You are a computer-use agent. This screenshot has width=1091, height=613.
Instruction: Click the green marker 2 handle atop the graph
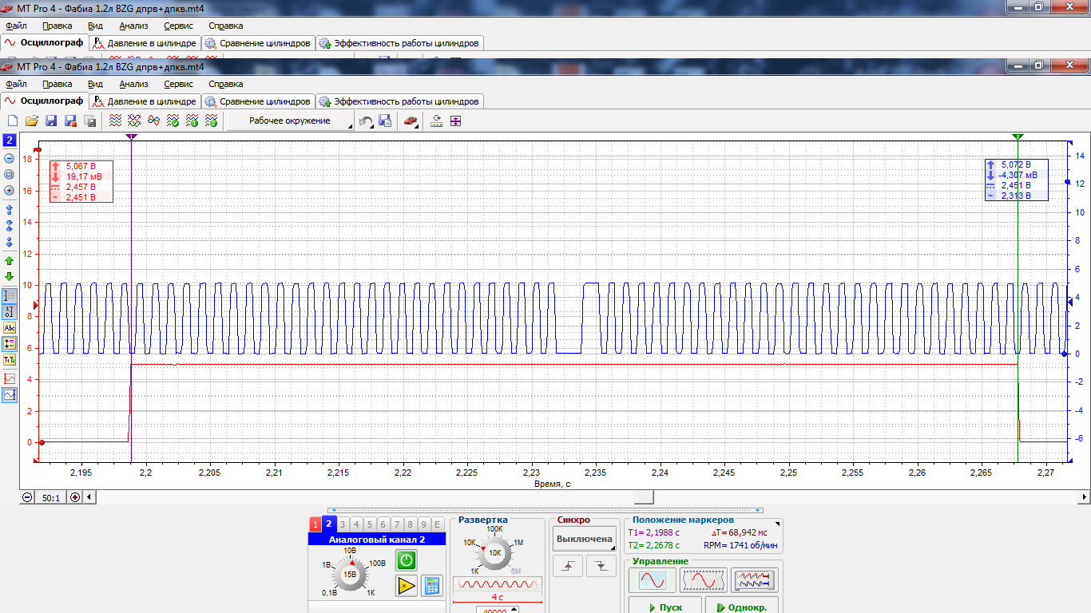tap(1018, 137)
